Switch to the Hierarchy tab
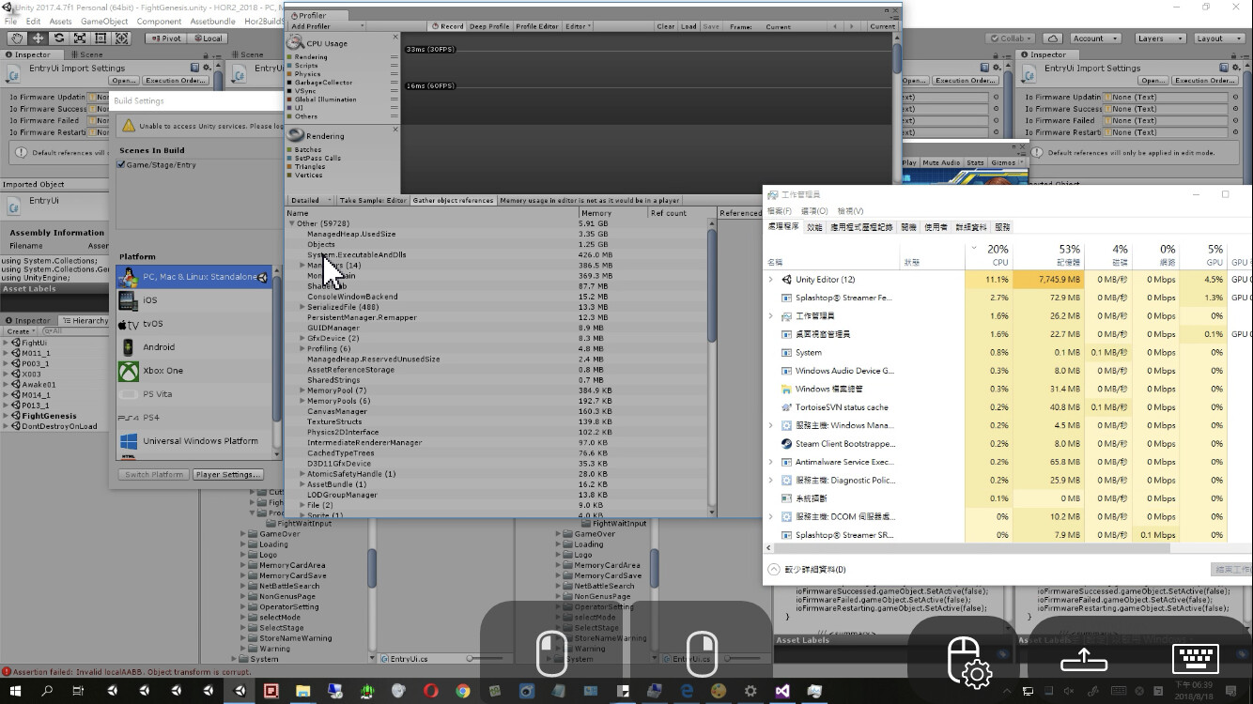 (x=84, y=319)
